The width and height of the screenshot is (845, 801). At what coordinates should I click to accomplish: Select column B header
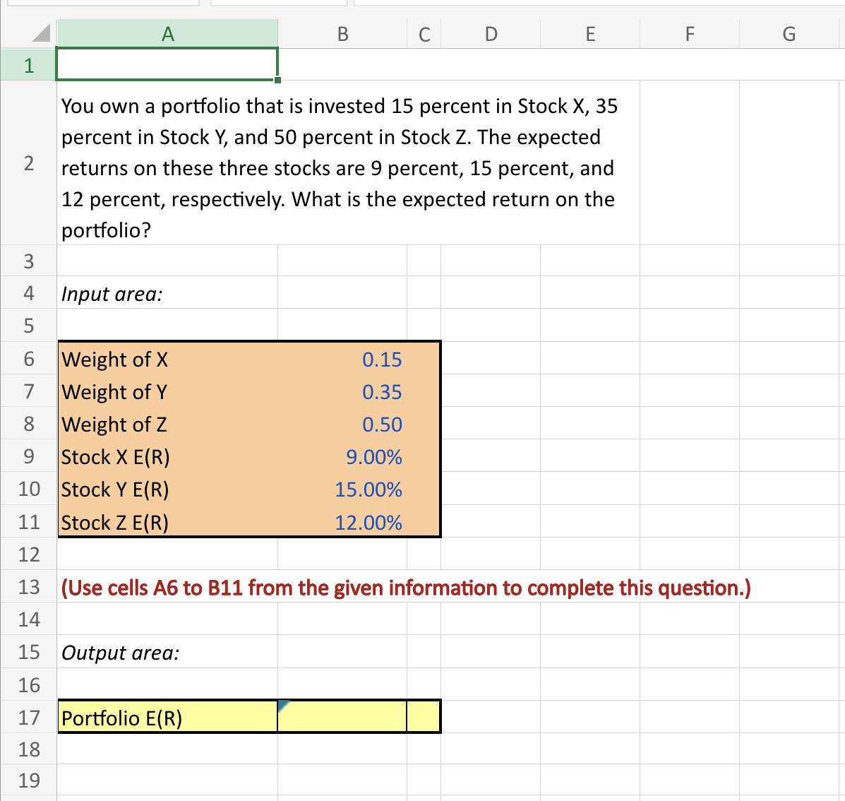(342, 33)
